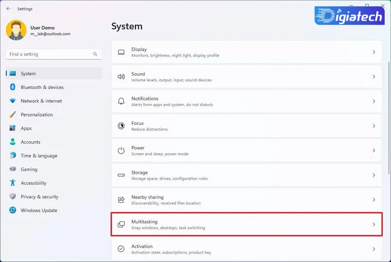Click the Wi-Fi network icon in sidebar

(13, 101)
